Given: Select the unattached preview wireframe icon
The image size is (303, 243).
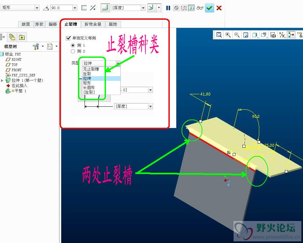Looking at the screenshot, I should (x=184, y=8).
